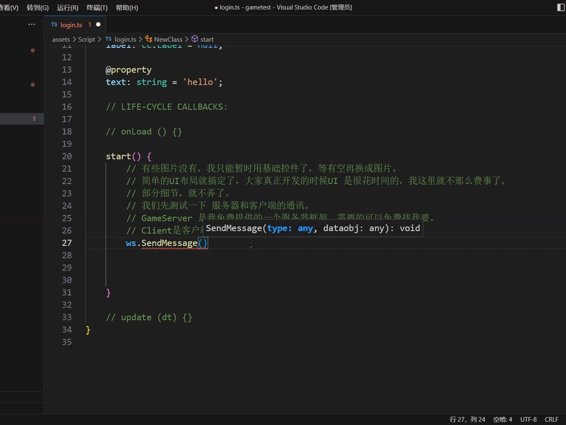
Task: Click line number 14 in gutter
Action: [67, 82]
